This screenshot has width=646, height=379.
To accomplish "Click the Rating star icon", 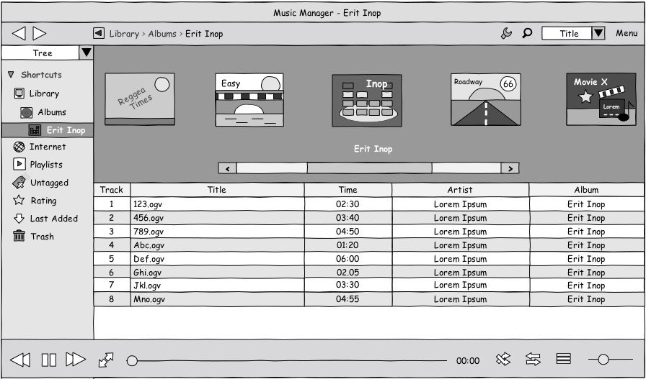I will tap(19, 200).
